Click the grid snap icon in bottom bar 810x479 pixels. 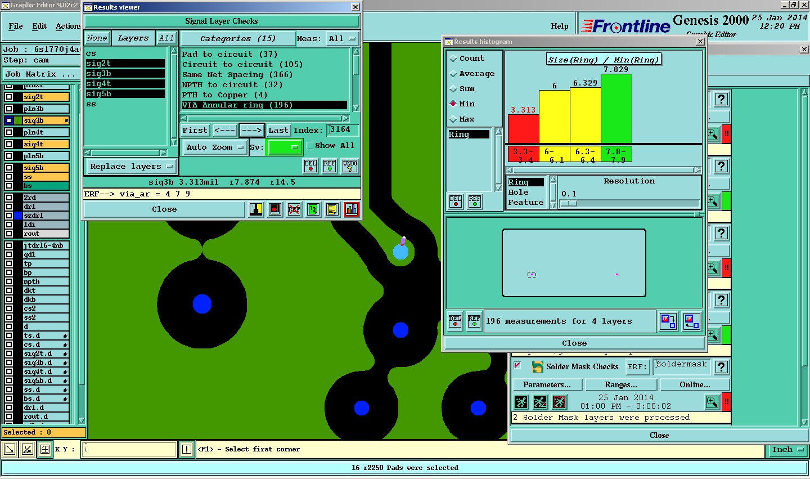point(44,449)
